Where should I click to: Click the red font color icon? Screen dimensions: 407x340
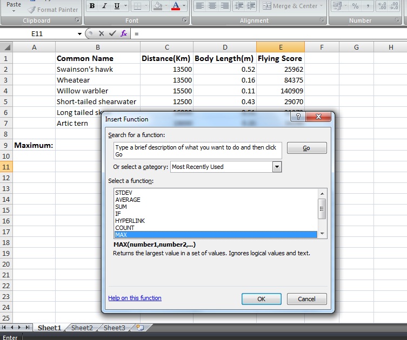(176, 6)
